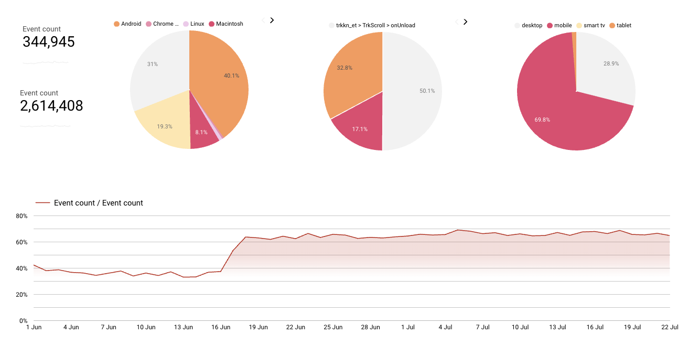699x356 pixels.
Task: Toggle the Event count / Event count legend
Action: tap(99, 203)
